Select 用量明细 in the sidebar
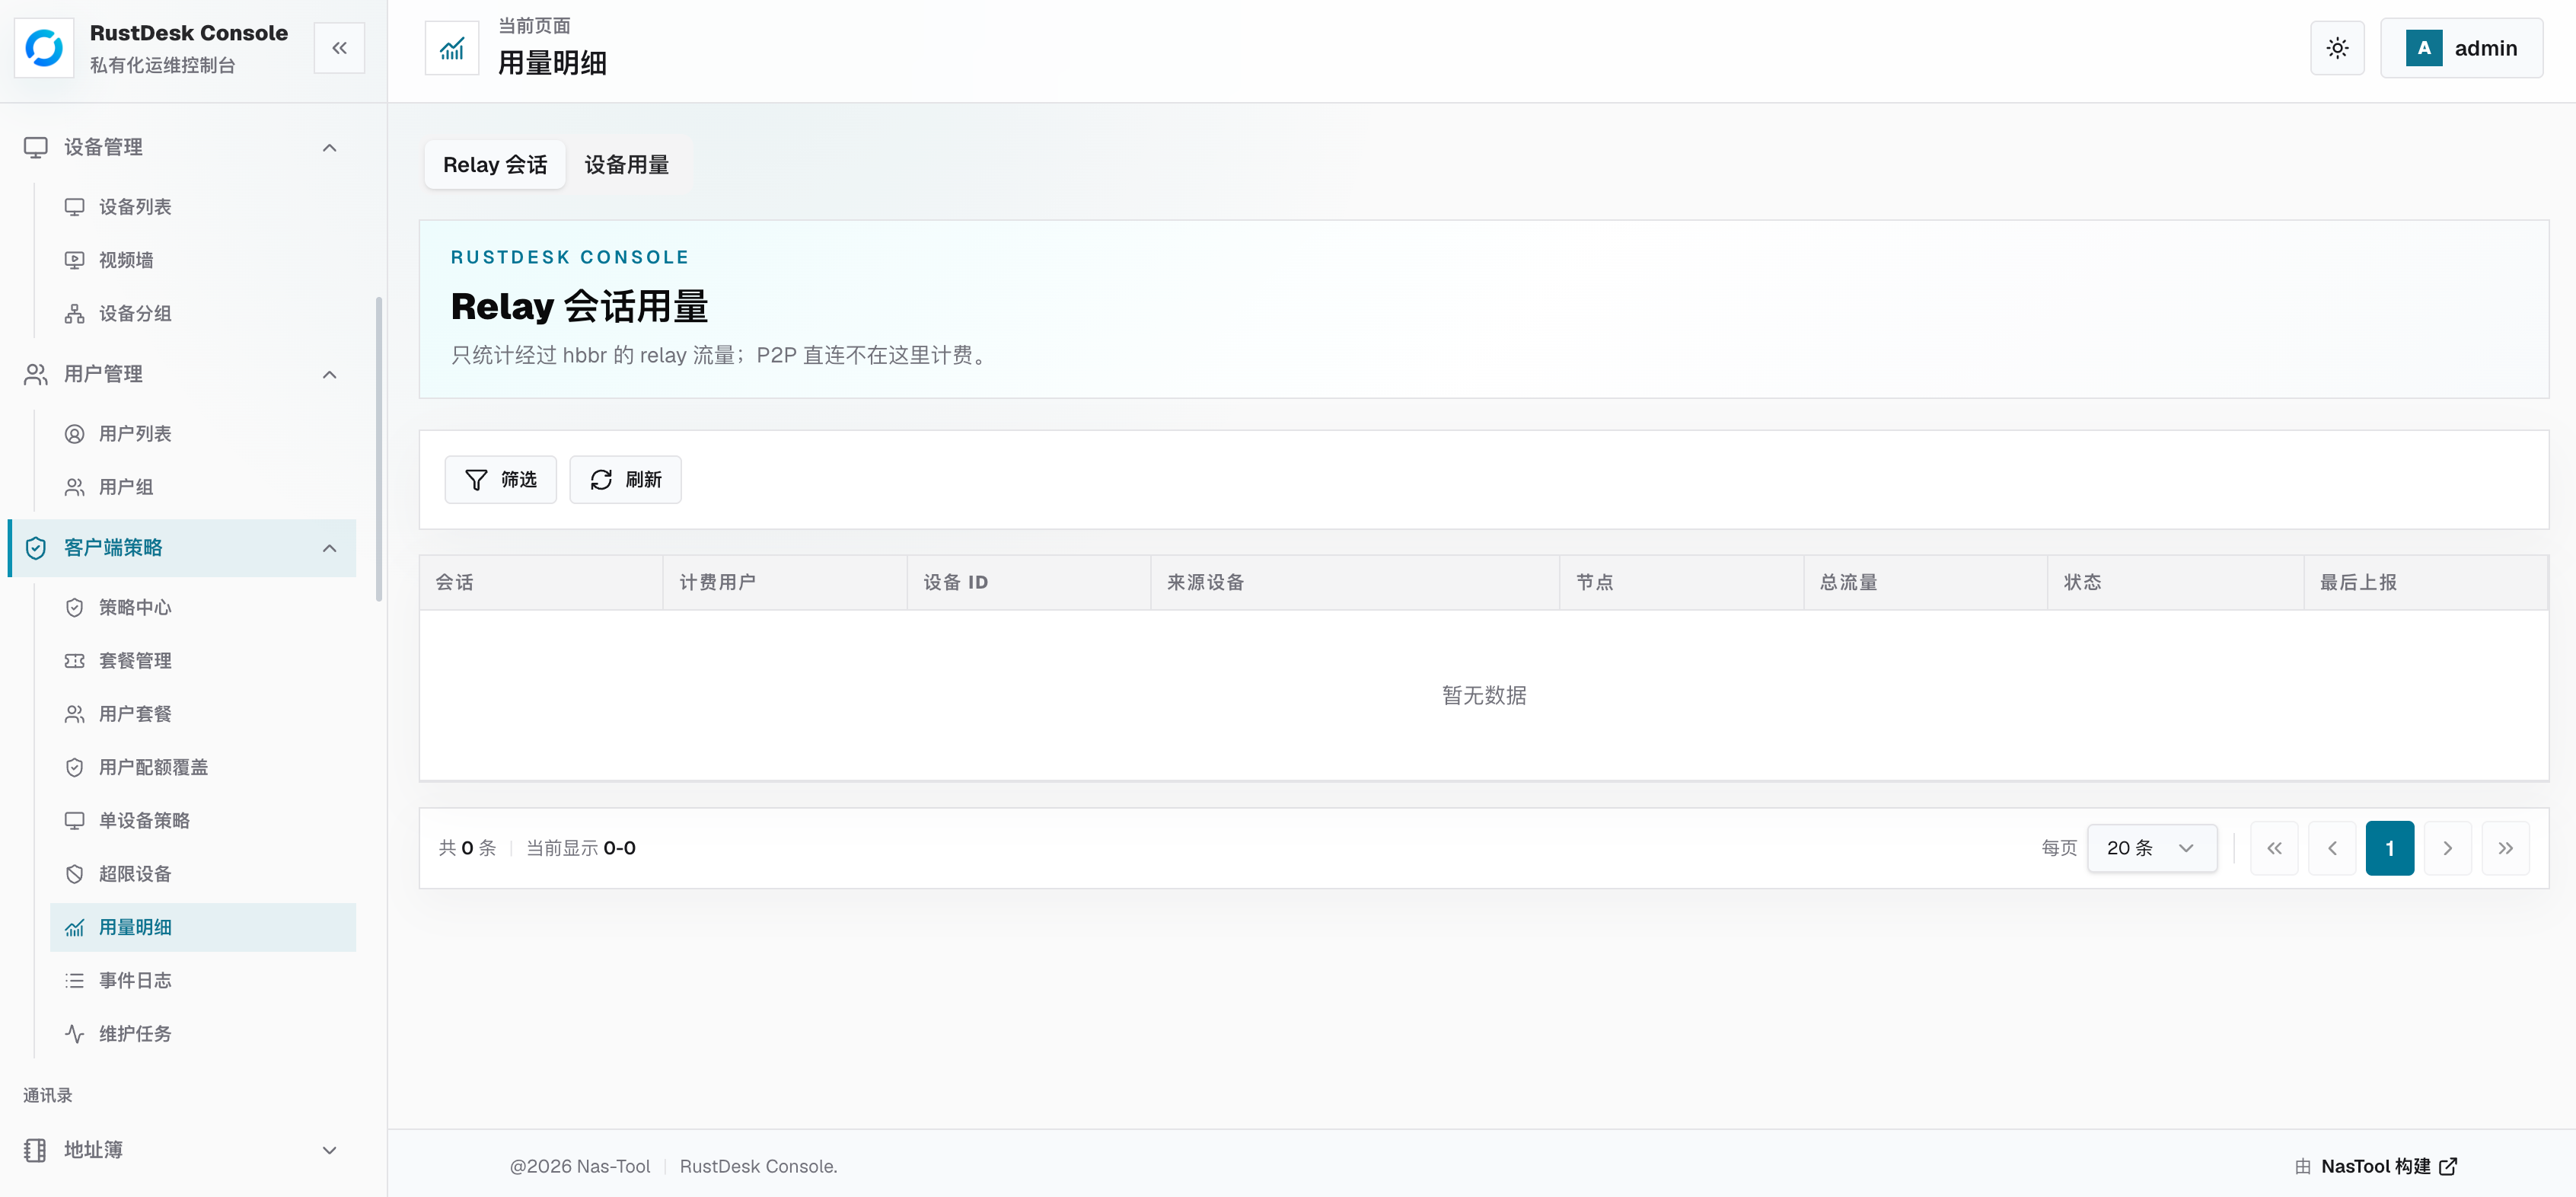The height and width of the screenshot is (1197, 2576). pos(203,927)
